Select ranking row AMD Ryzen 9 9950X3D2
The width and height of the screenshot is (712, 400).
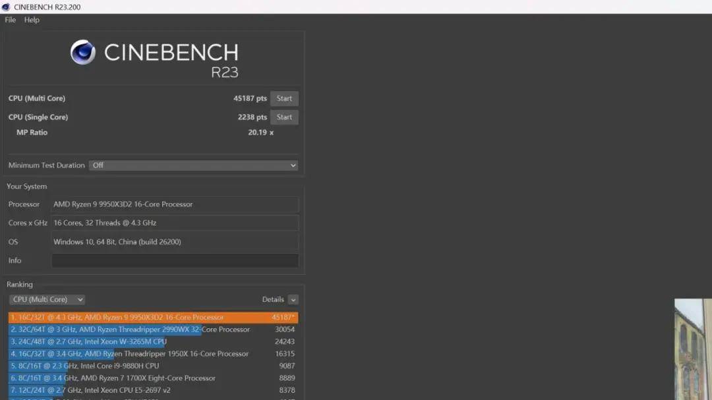(154, 318)
